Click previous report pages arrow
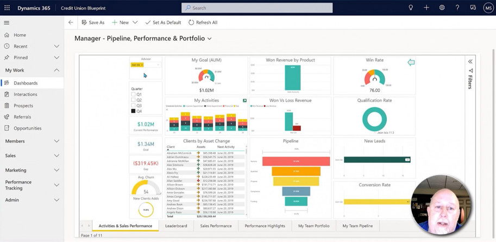Viewport: 496px width, 242px height. pyautogui.click(x=82, y=226)
